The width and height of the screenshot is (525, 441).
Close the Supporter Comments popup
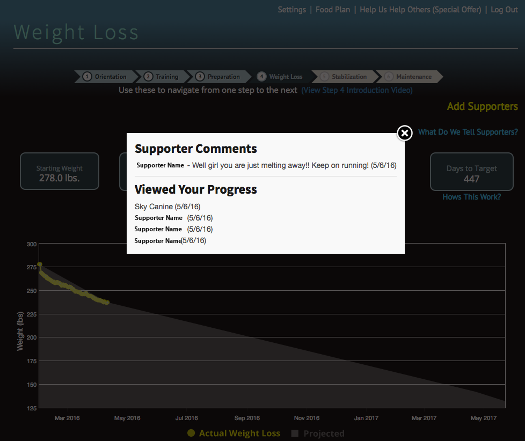404,133
